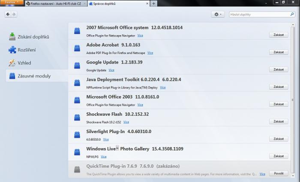The height and width of the screenshot is (182, 300).
Task: Disable the Adobe Acrobat plugin with Zakázat
Action: 278,52
